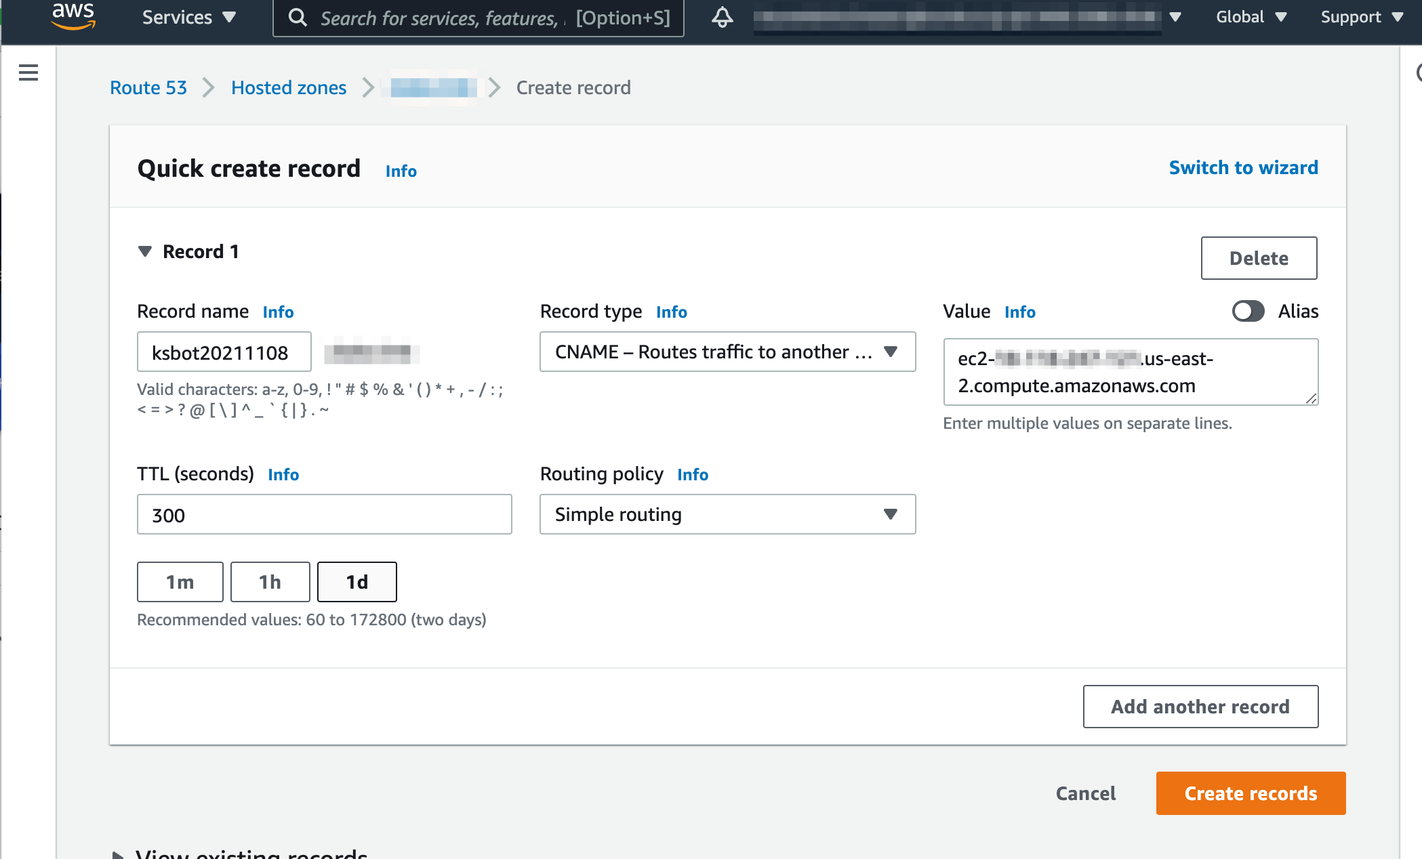Click the Create record breadcrumb text
This screenshot has height=859, width=1422.
coord(573,87)
